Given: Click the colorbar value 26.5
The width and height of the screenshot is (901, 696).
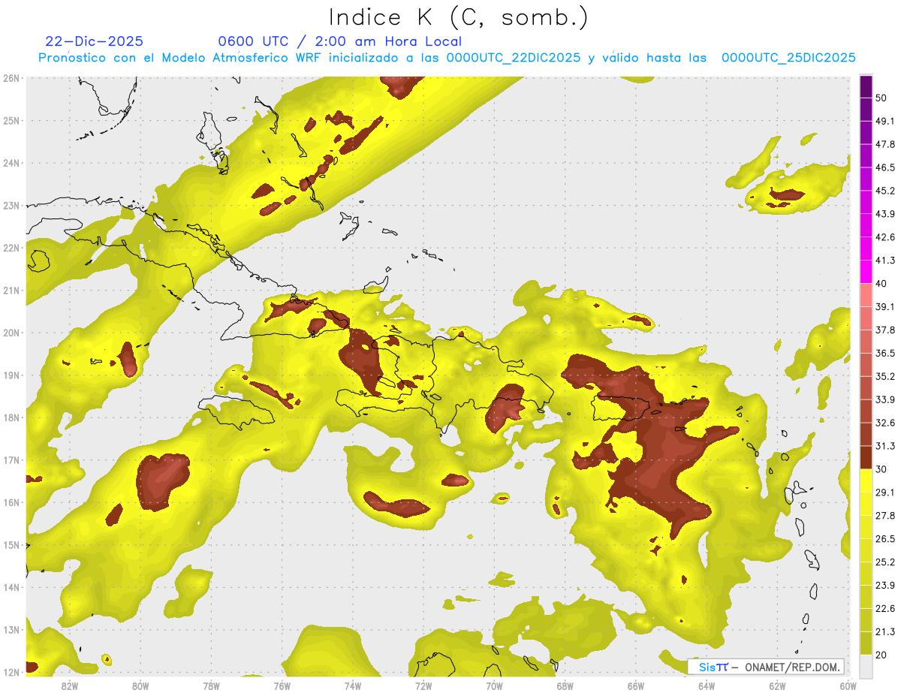Looking at the screenshot, I should pos(885,539).
